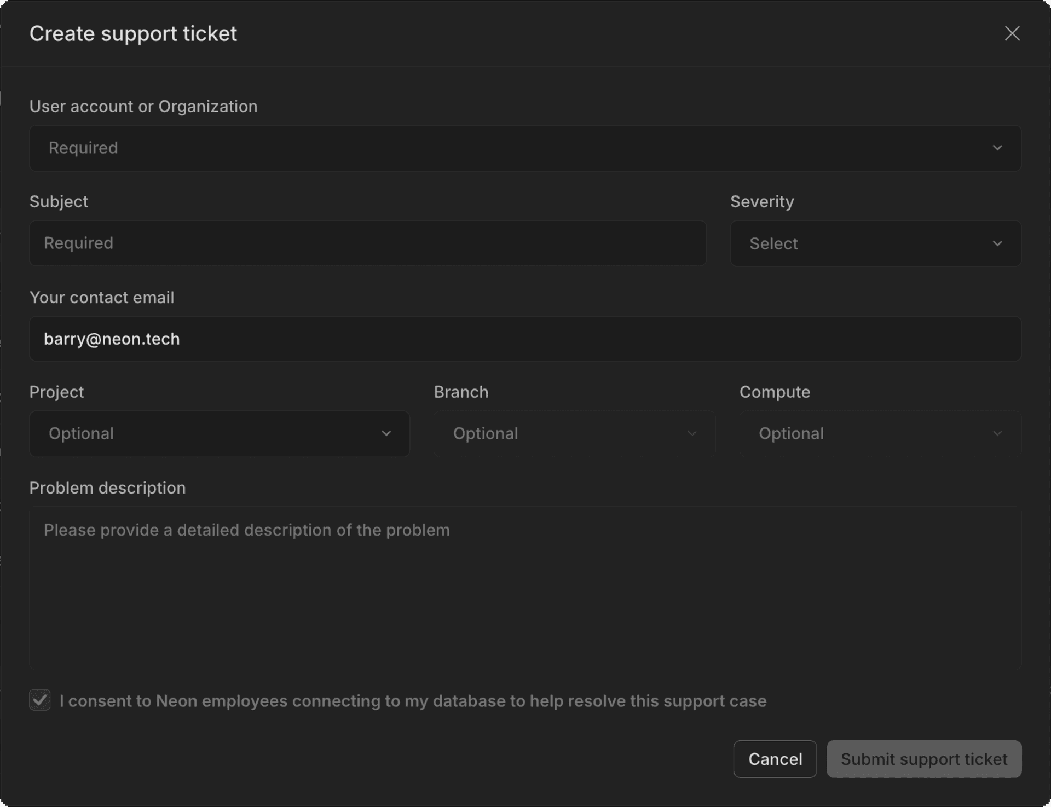Open the optional Project dropdown
This screenshot has height=807, width=1051.
pos(219,433)
